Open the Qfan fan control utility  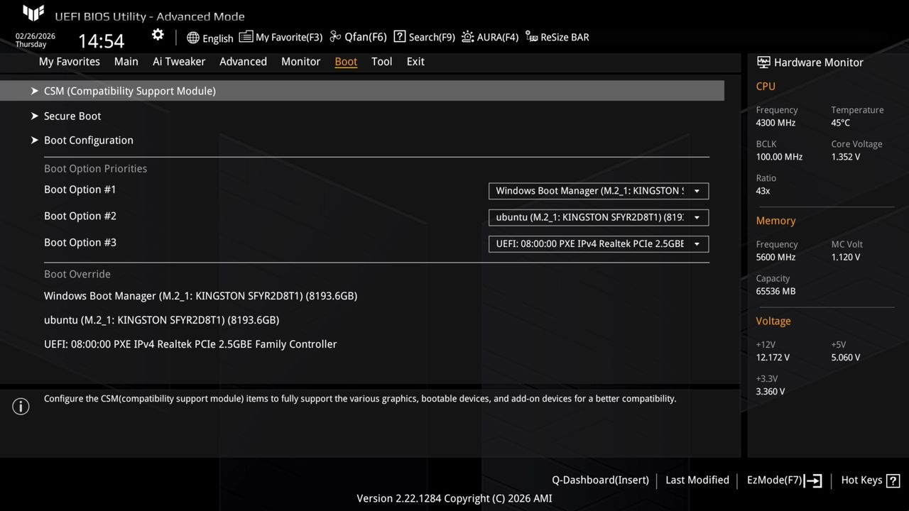click(357, 37)
